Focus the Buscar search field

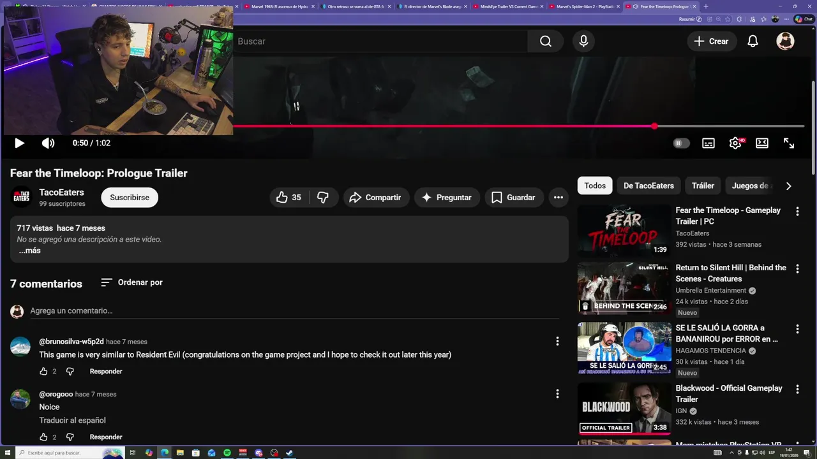(x=380, y=41)
